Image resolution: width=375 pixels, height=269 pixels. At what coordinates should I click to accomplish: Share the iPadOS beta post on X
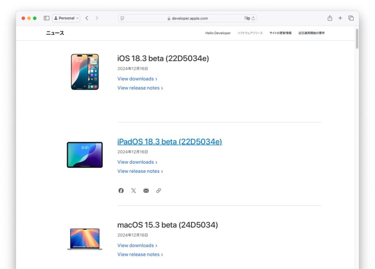pyautogui.click(x=134, y=190)
